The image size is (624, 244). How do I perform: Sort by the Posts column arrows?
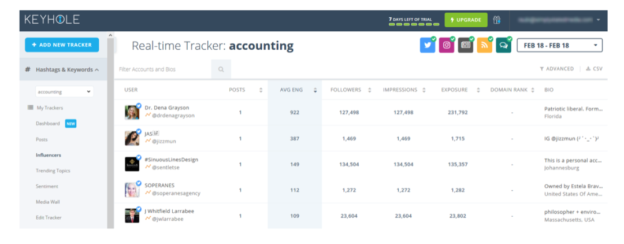(261, 90)
